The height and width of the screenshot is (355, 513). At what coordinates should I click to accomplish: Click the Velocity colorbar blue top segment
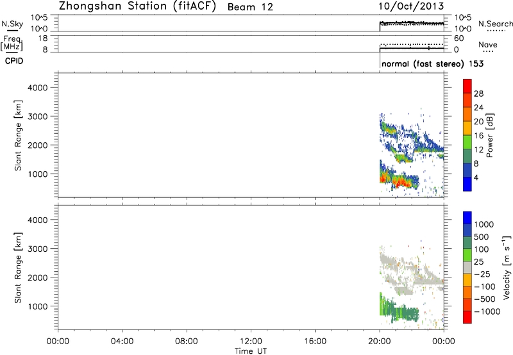click(467, 218)
